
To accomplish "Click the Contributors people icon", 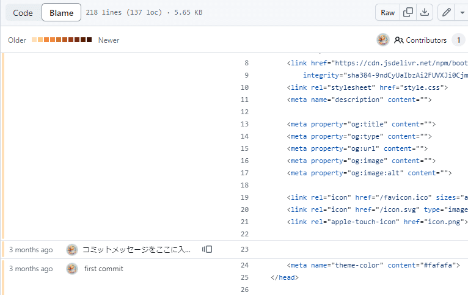I will coord(399,40).
